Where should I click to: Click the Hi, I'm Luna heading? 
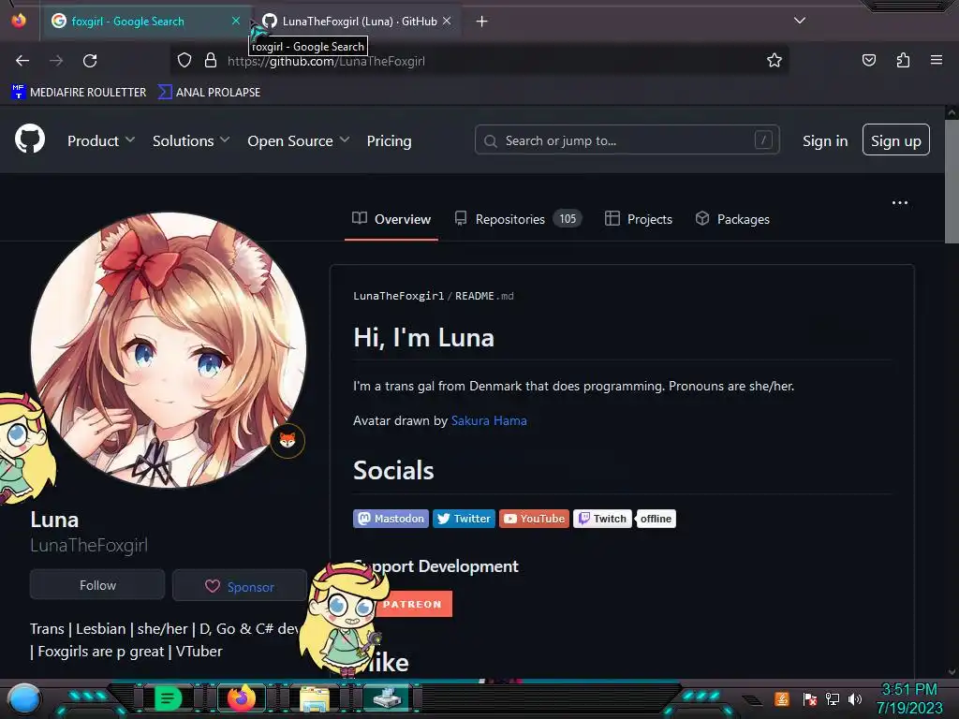tap(424, 338)
